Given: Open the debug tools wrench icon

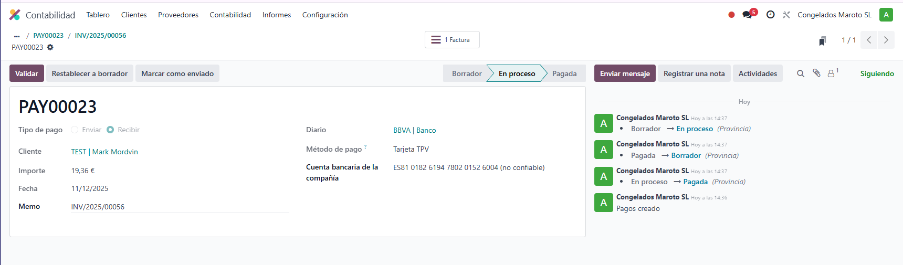Looking at the screenshot, I should 786,15.
